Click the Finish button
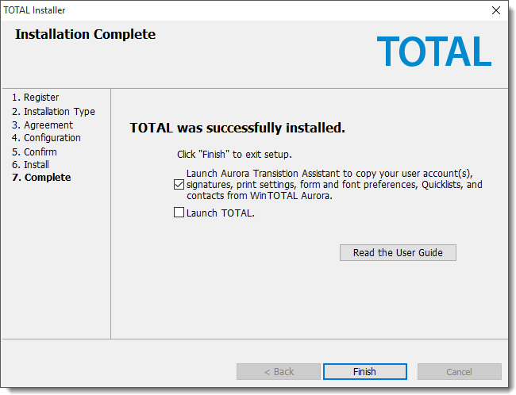Viewport: 516px width, 395px height. pos(365,372)
